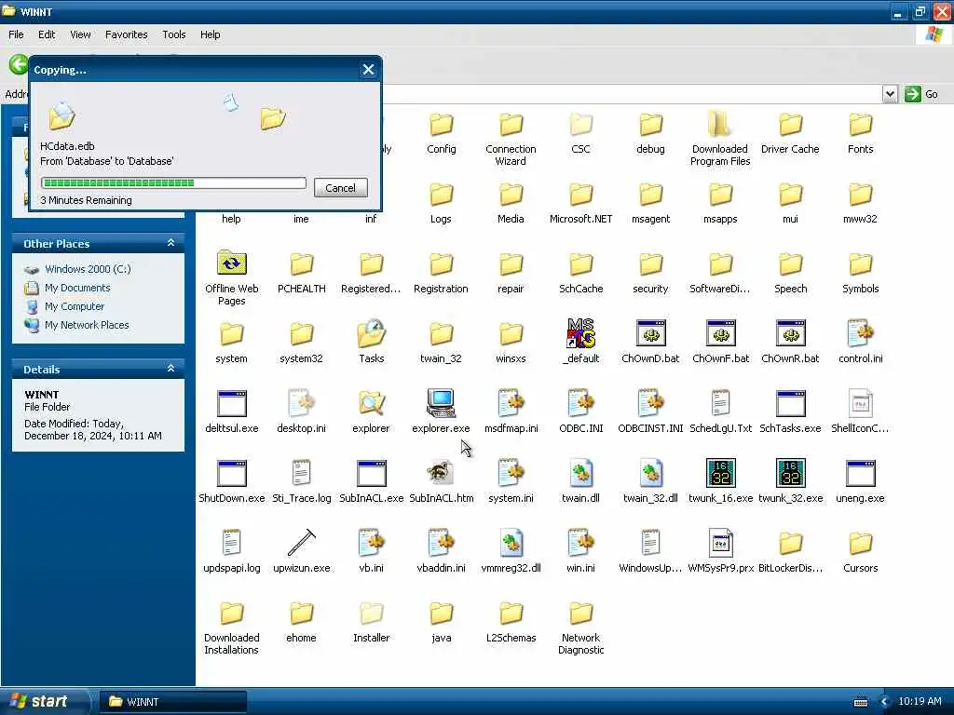Click the WINNT taskbar button
This screenshot has height=715, width=954.
click(x=172, y=702)
